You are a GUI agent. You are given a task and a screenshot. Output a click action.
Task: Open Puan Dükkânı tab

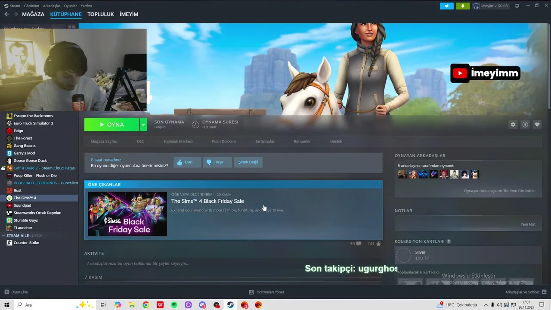(x=224, y=141)
